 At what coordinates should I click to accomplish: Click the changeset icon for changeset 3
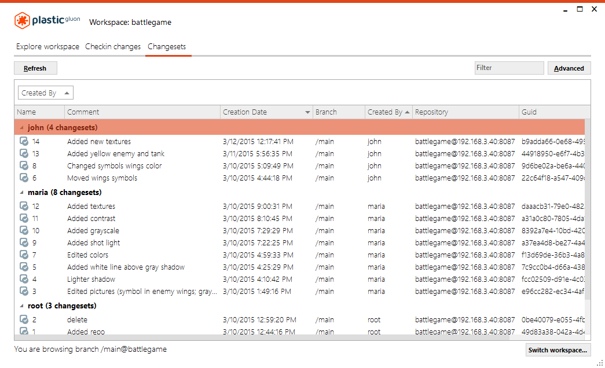click(x=24, y=291)
